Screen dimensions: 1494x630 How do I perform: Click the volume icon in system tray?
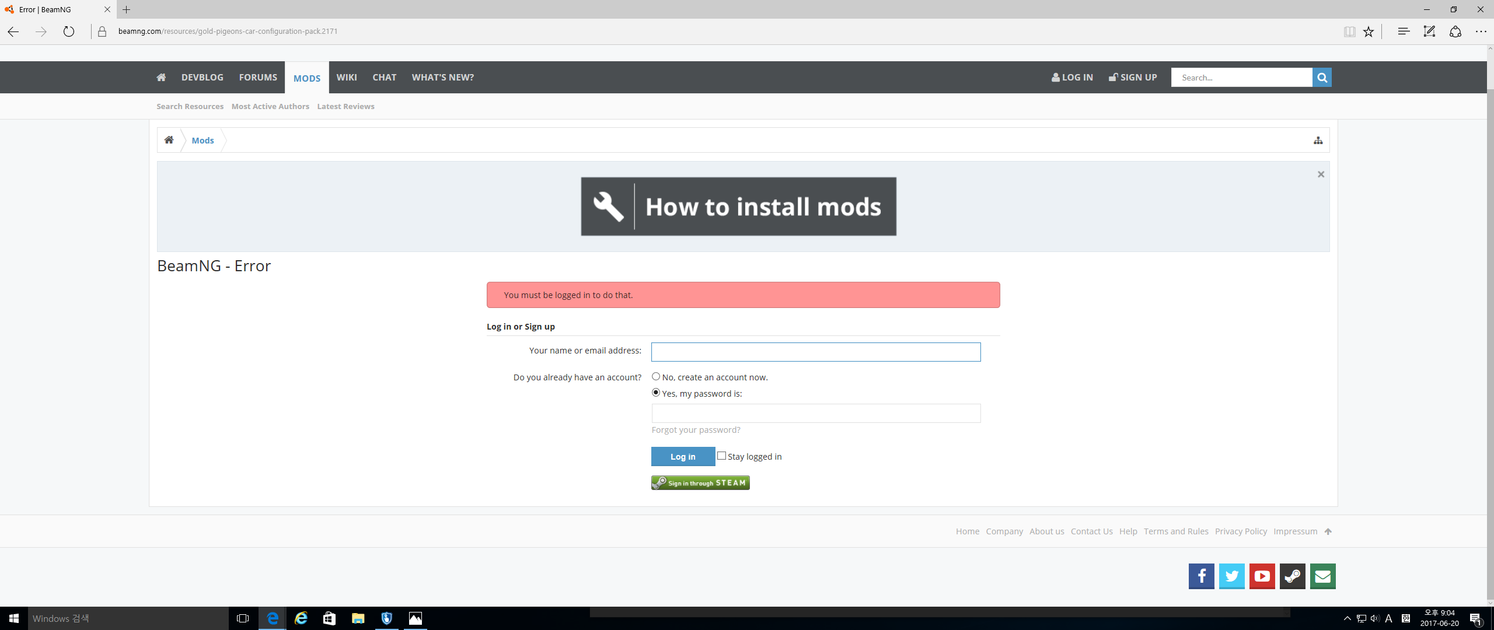1375,618
